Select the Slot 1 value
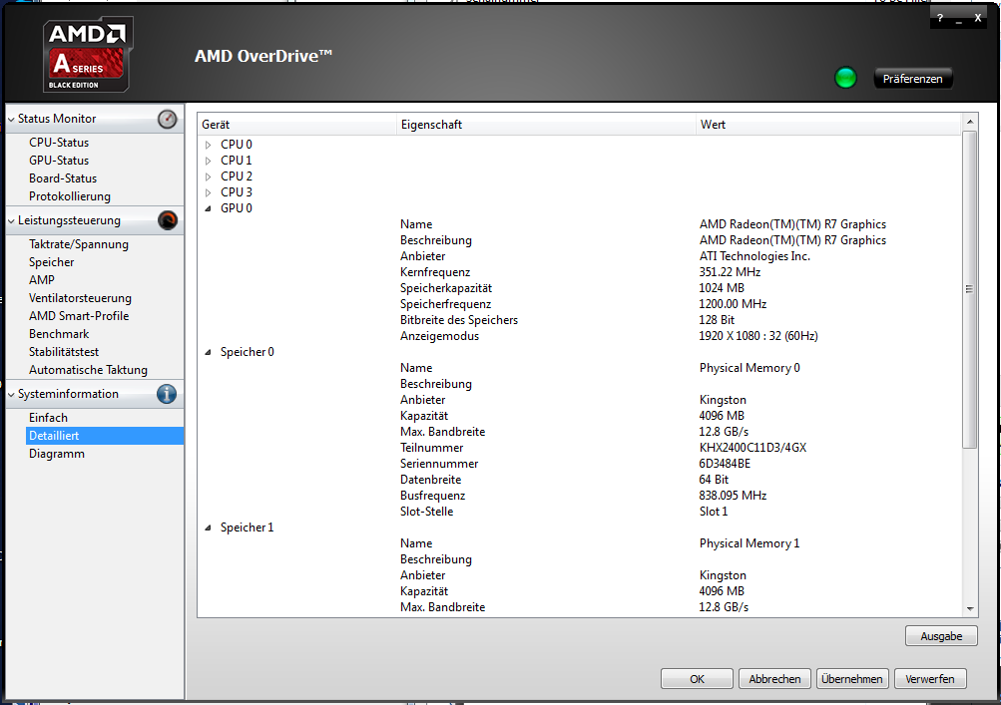Viewport: 1001px width, 705px height. tap(714, 511)
